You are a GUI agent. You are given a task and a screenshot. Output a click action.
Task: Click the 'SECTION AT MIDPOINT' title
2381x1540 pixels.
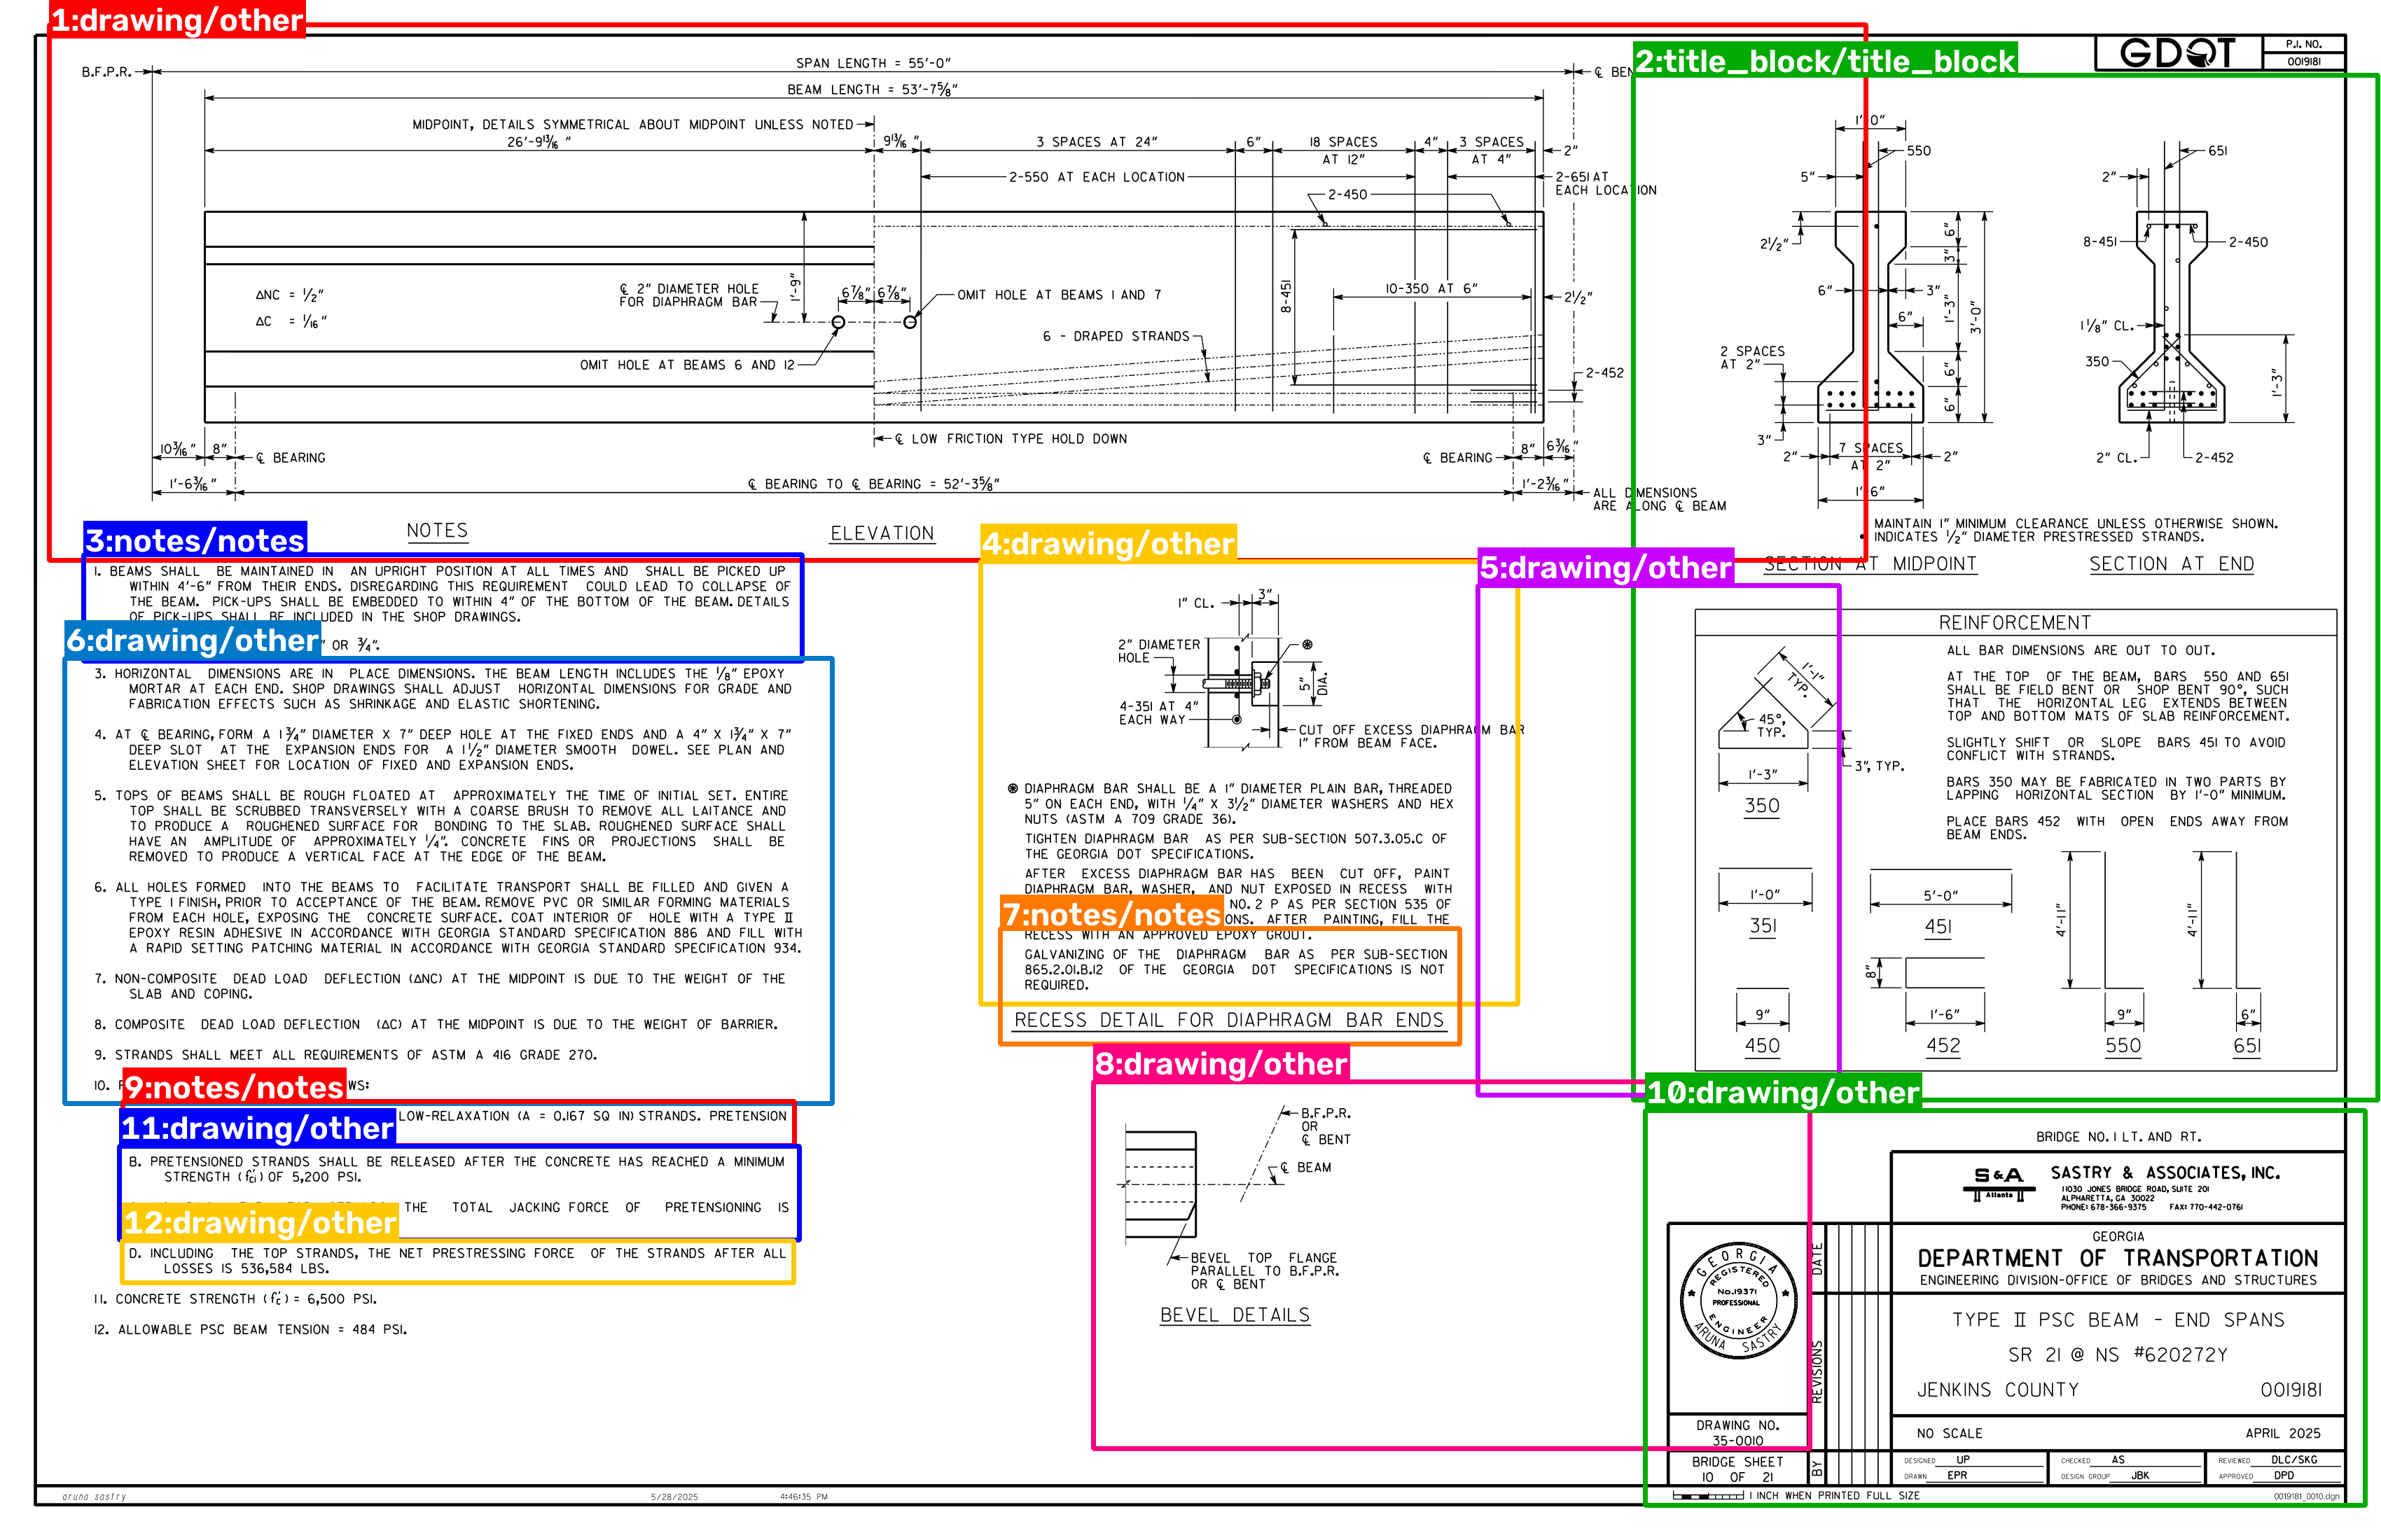(x=1870, y=564)
